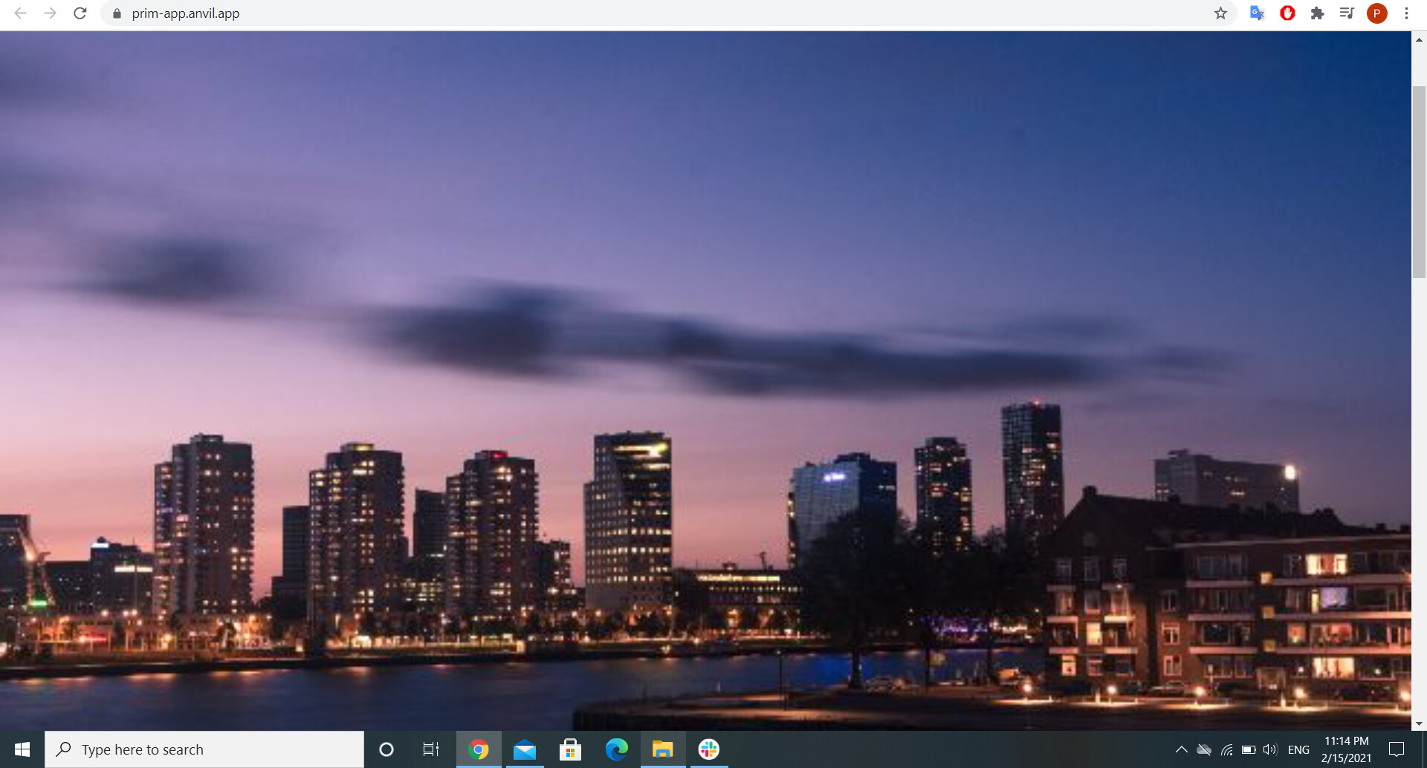1427x768 pixels.
Task: View site information via the lock icon
Action: (117, 13)
